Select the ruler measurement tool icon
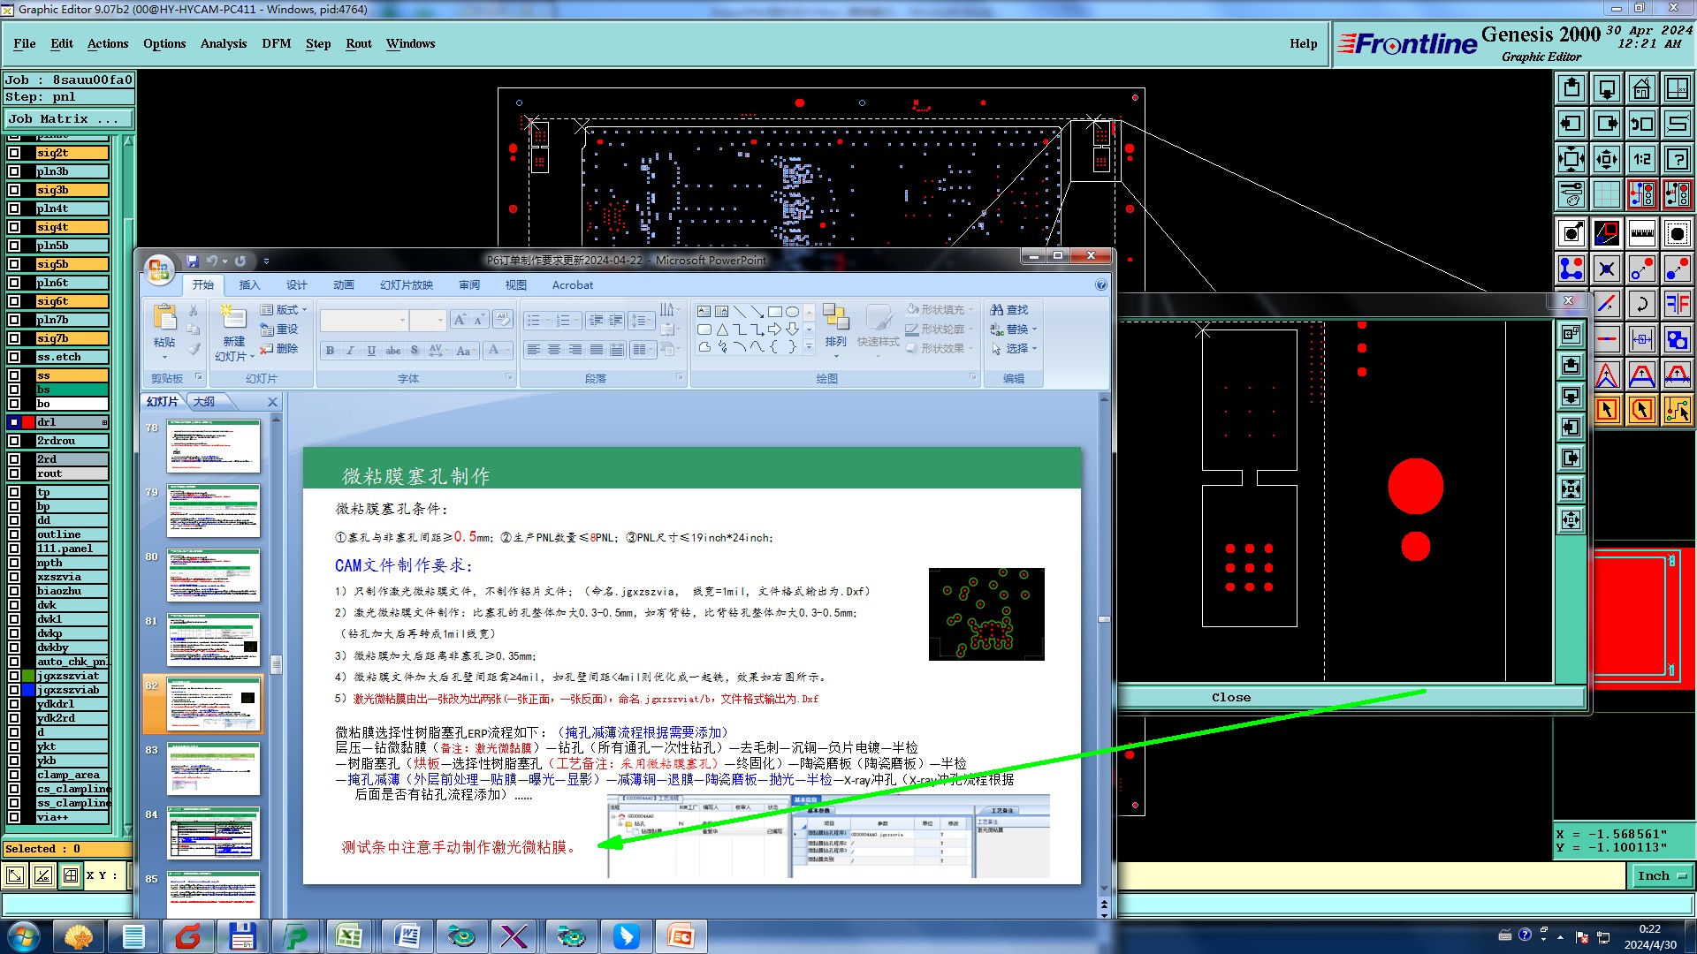1697x954 pixels. coord(1641,233)
